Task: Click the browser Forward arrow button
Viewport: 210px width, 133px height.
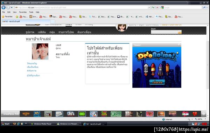Action: tap(8, 7)
